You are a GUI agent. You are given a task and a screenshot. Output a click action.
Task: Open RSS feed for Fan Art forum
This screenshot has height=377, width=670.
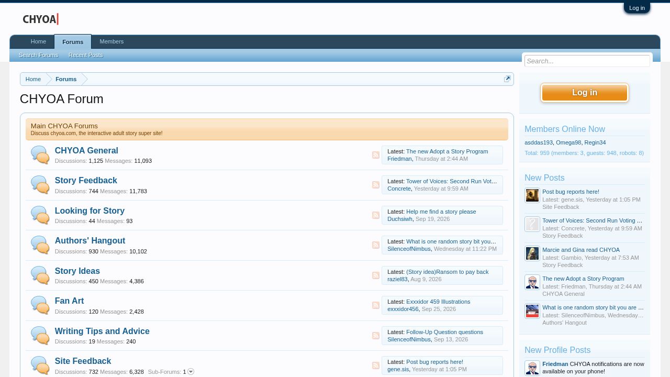[x=376, y=305]
